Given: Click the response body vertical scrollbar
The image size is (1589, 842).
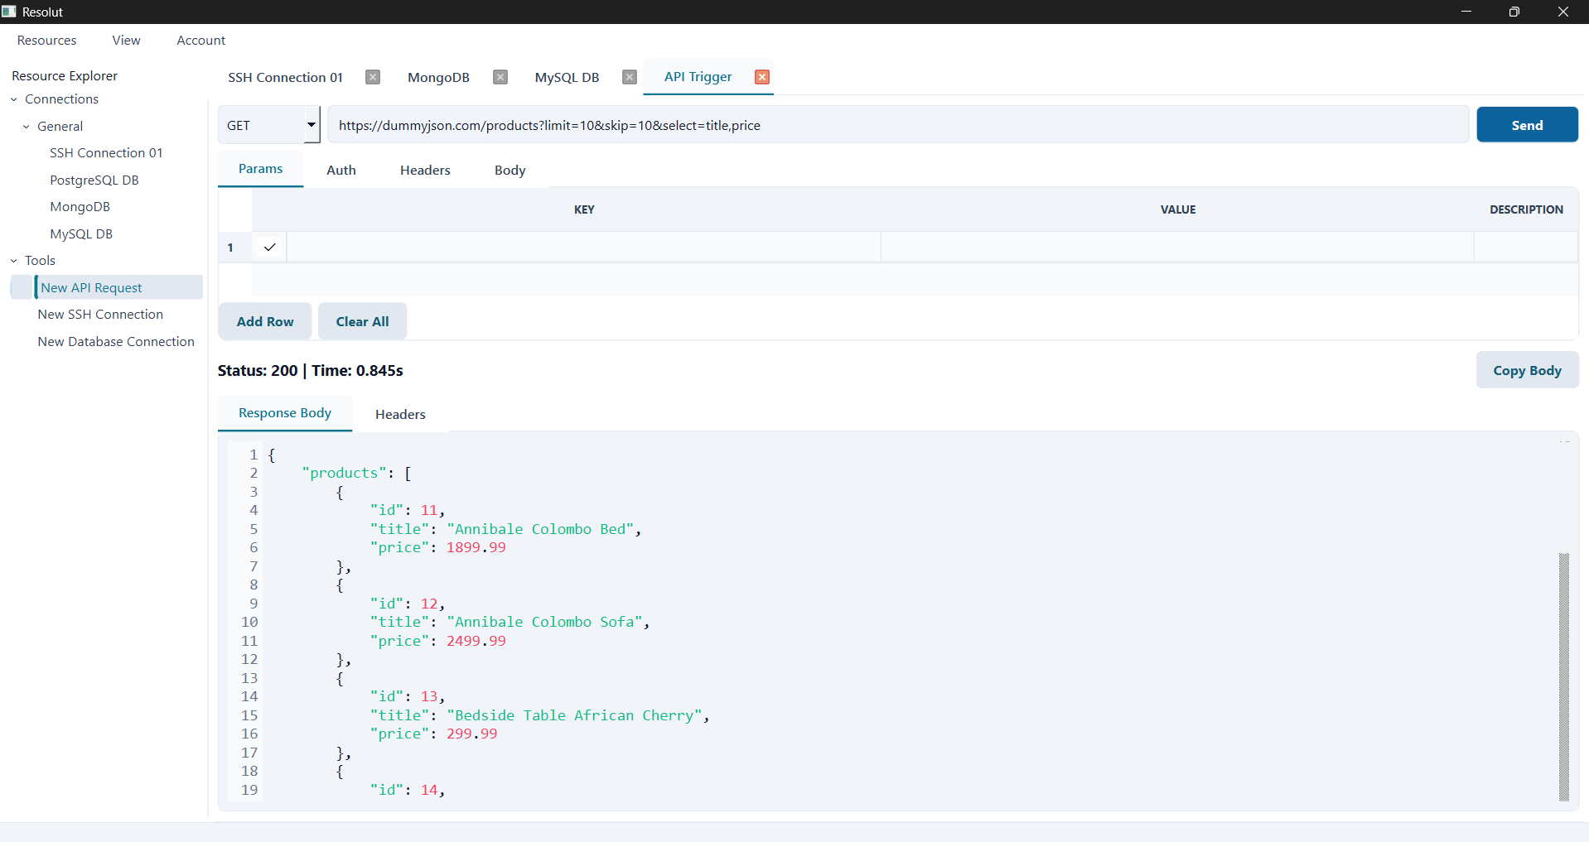Looking at the screenshot, I should coord(1563,676).
